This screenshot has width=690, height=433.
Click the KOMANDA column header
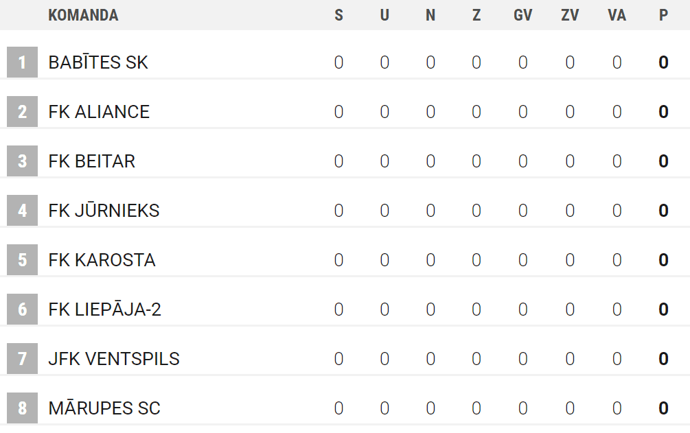click(83, 15)
